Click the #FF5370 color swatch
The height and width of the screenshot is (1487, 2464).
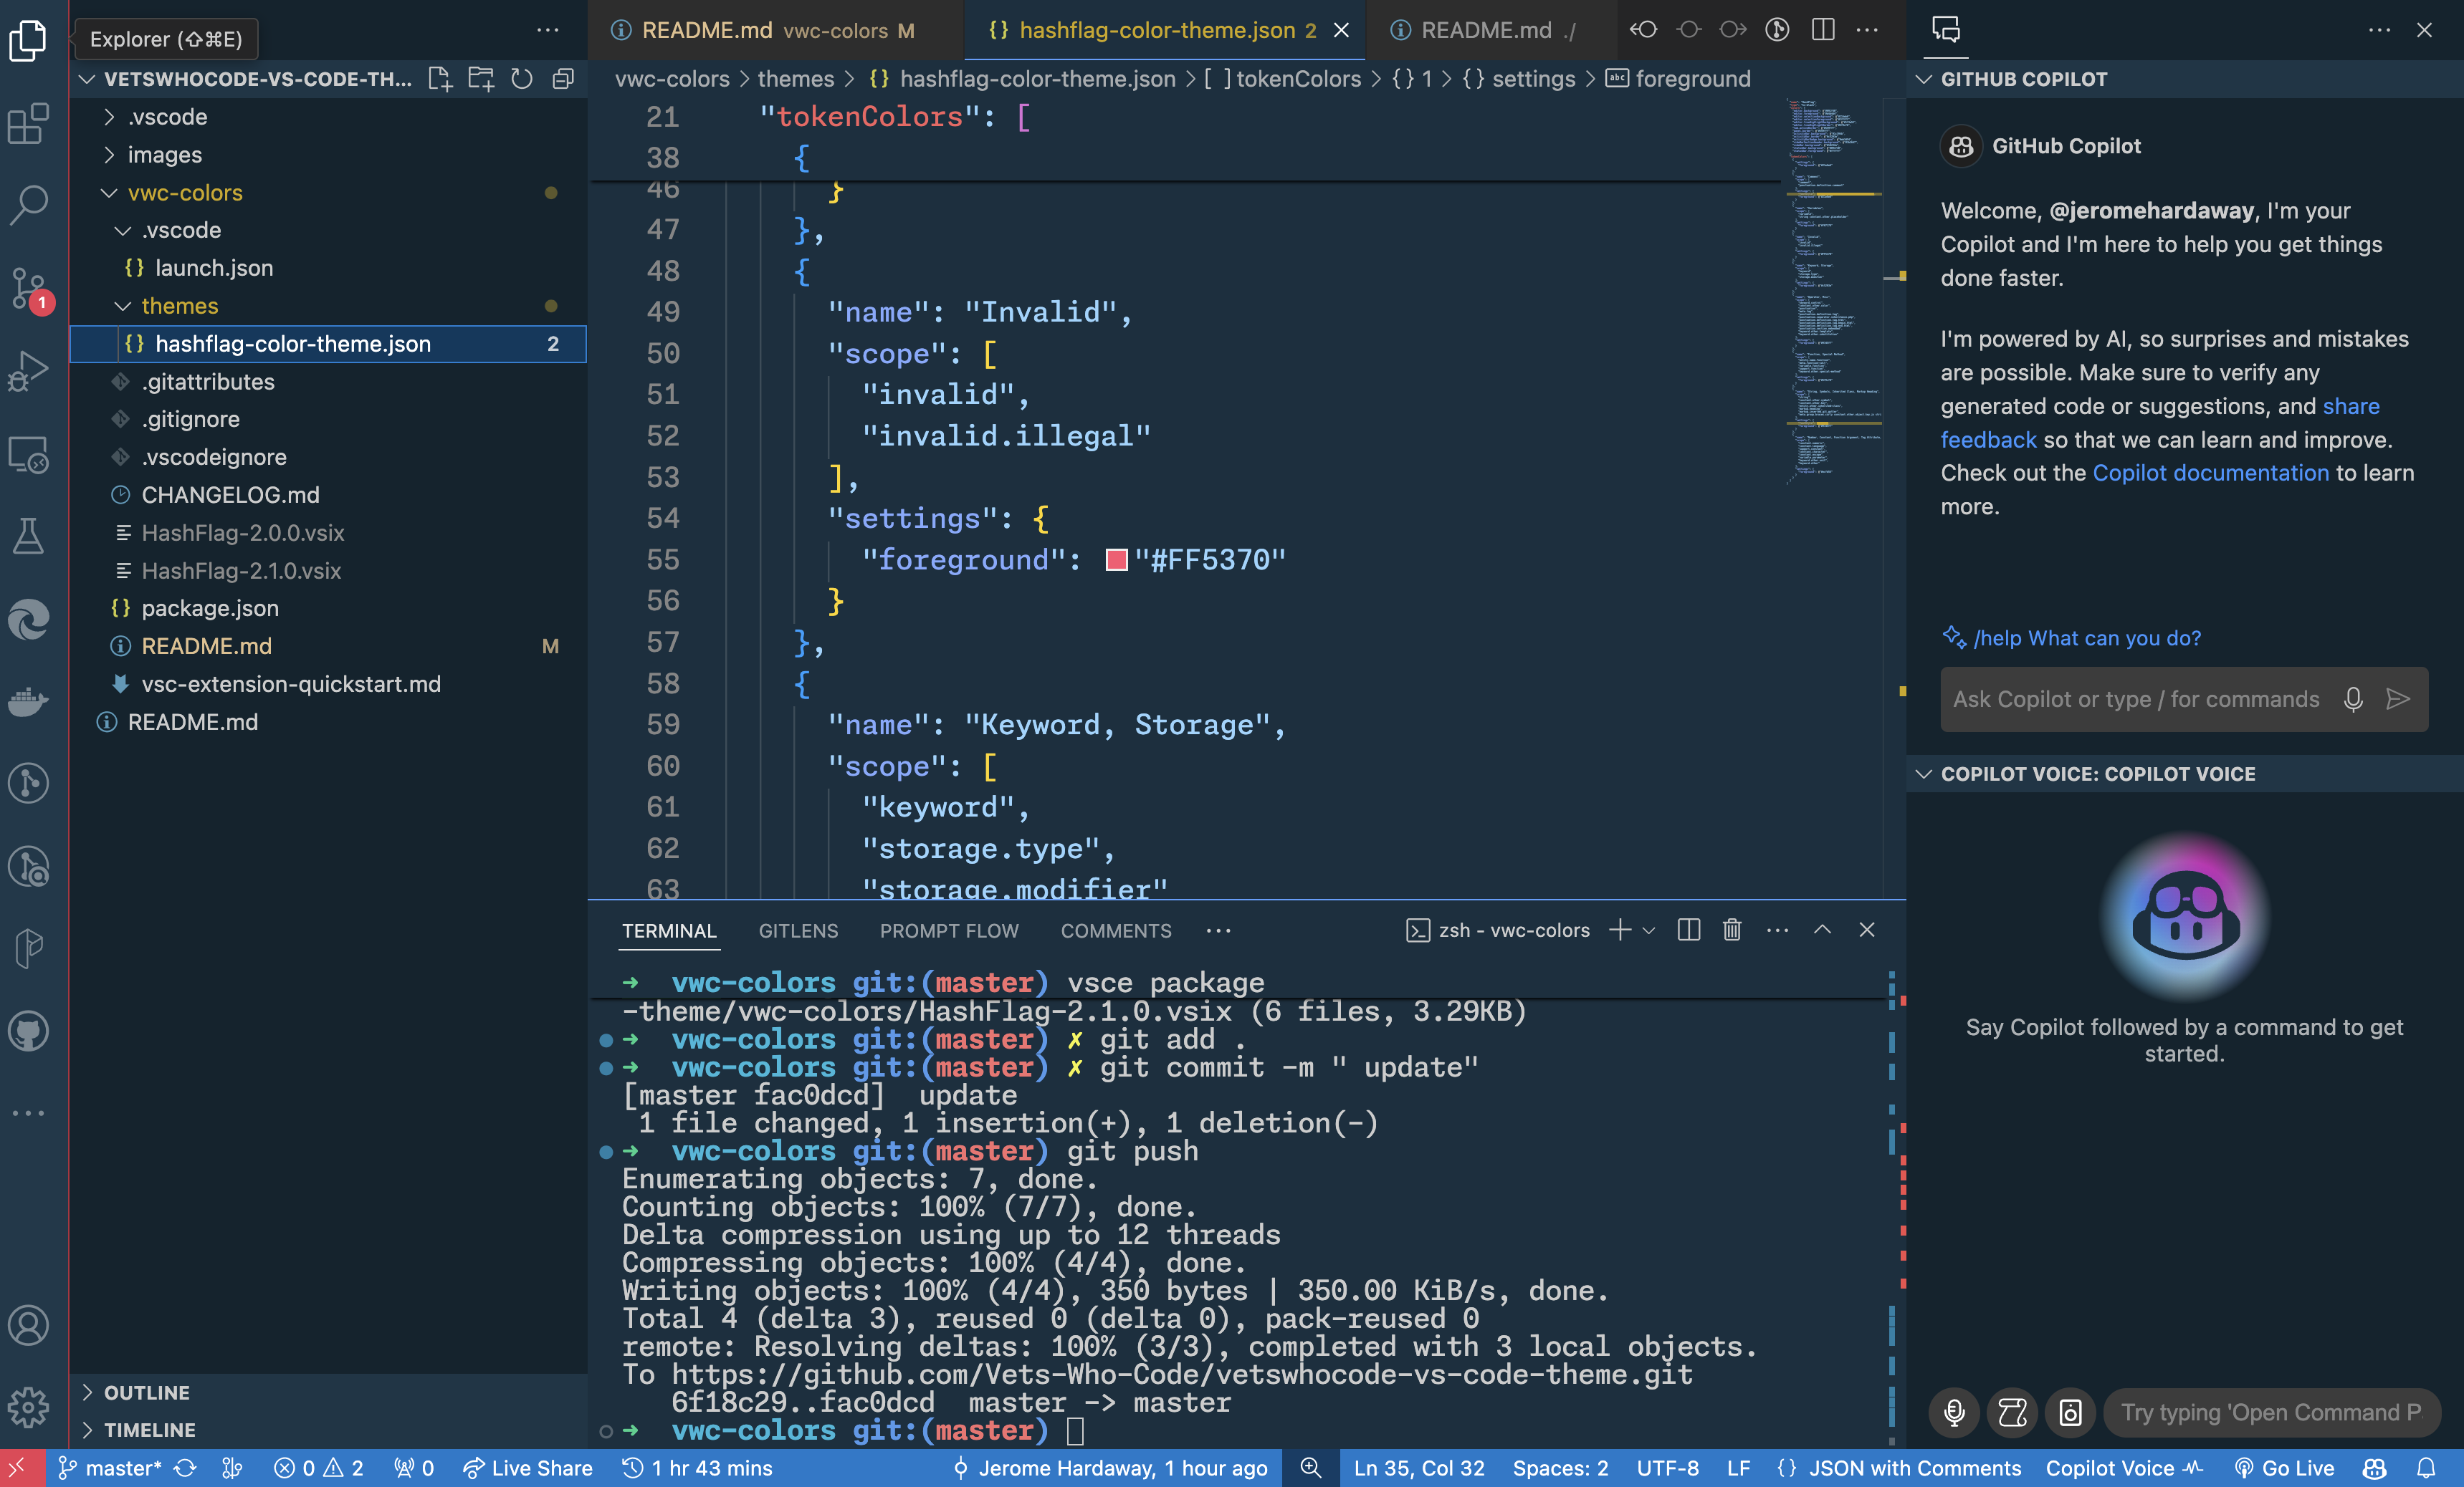tap(1116, 559)
